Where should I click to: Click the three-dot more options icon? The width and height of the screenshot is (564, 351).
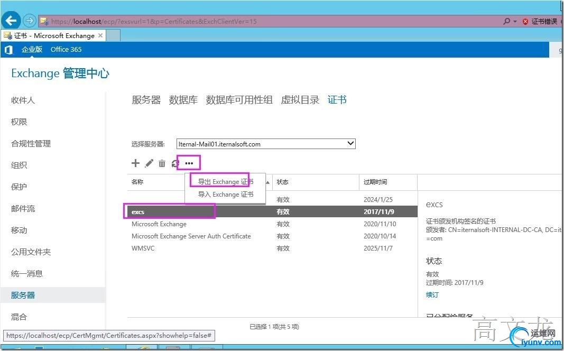coord(189,163)
